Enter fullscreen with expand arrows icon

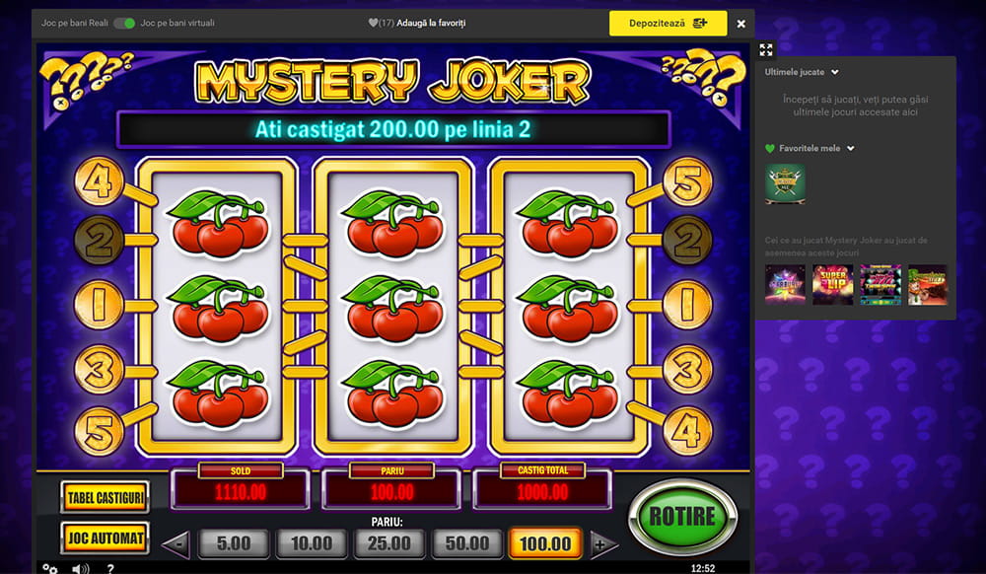(x=766, y=49)
